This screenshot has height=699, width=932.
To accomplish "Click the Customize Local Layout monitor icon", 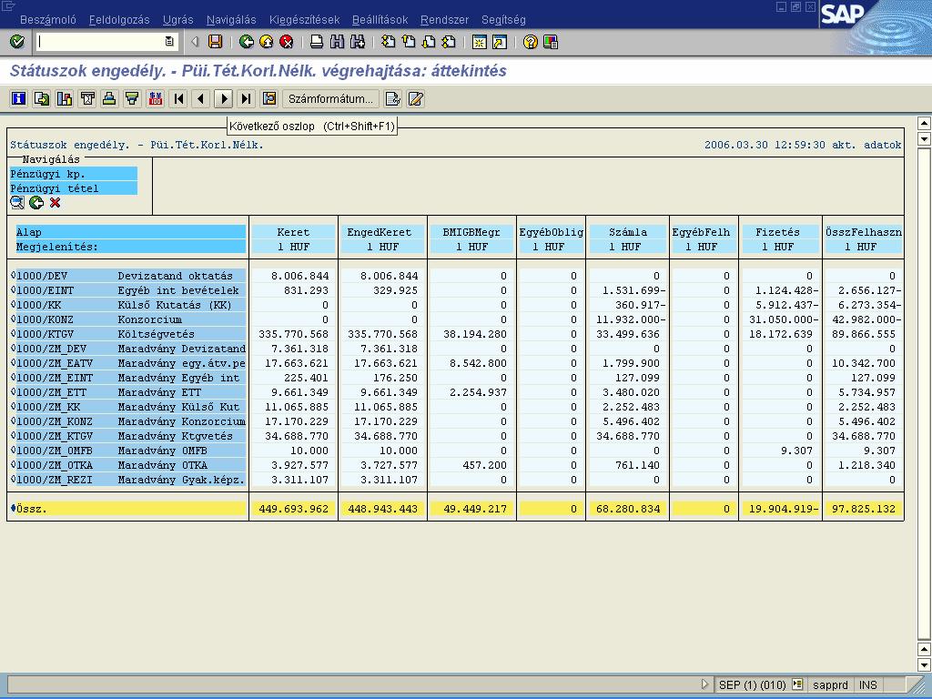I will pyautogui.click(x=551, y=42).
